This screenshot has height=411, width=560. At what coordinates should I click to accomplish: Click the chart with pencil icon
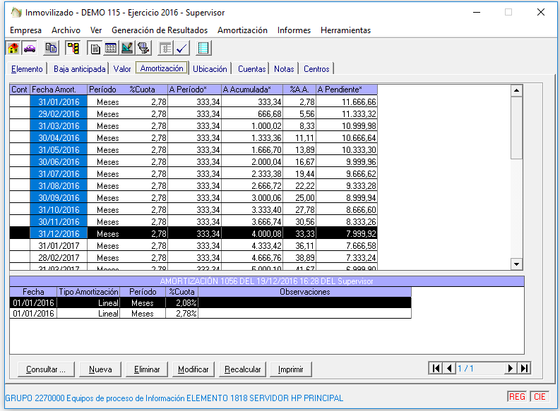pyautogui.click(x=127, y=49)
